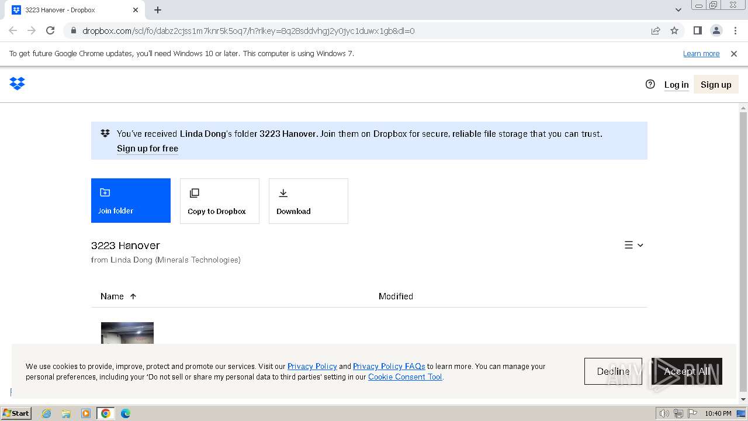
Task: Click the address bar URL
Action: tap(248, 31)
